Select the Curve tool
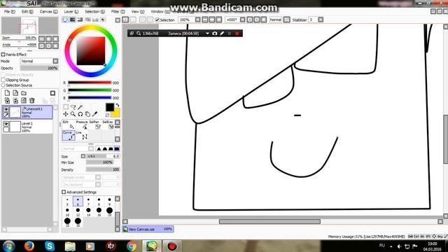 [69, 135]
